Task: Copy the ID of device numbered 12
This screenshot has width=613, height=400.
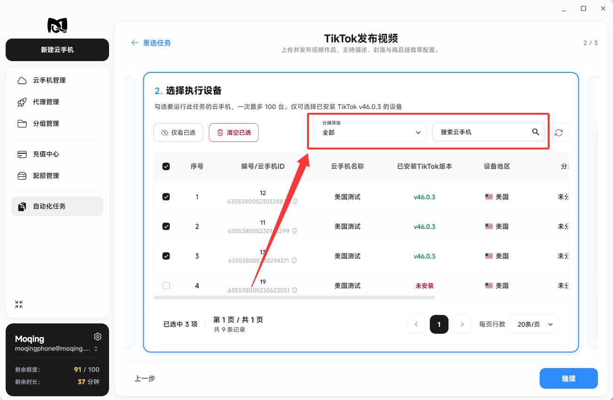Action: coord(295,201)
